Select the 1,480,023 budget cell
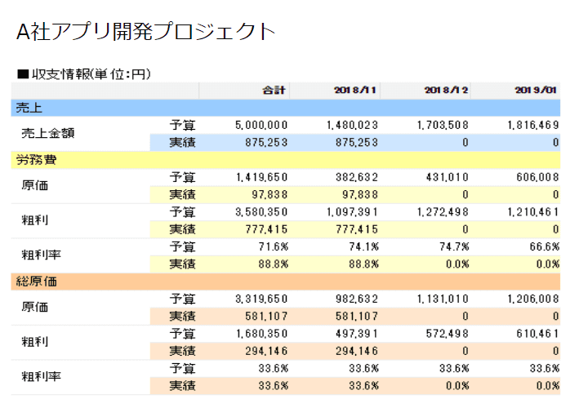 [351, 126]
